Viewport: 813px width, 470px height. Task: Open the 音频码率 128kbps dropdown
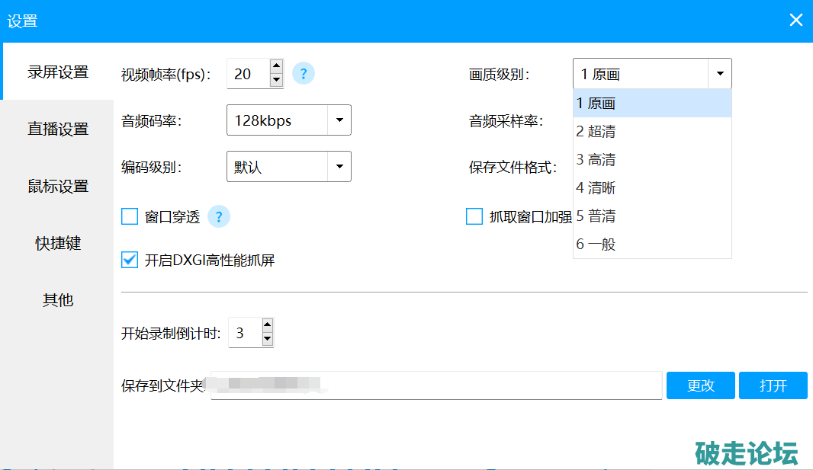339,120
